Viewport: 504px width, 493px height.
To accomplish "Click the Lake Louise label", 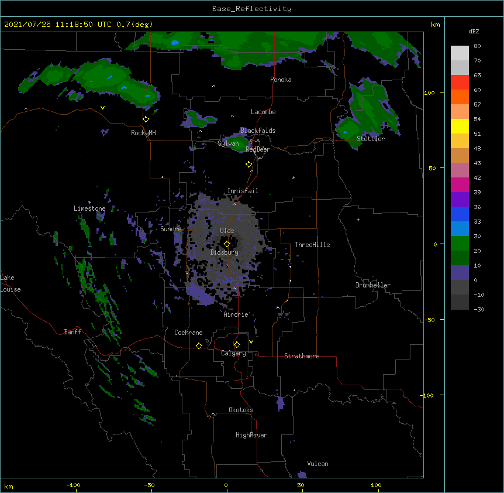I will [x=11, y=283].
